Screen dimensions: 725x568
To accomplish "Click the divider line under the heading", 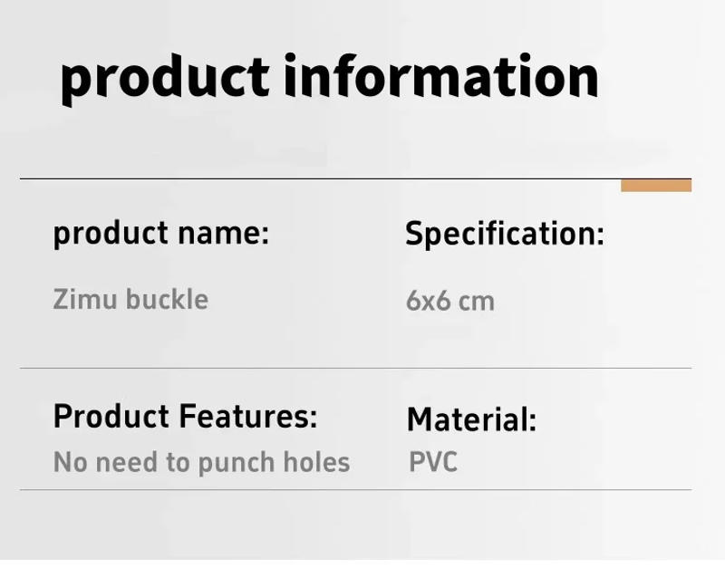I will coord(317,179).
